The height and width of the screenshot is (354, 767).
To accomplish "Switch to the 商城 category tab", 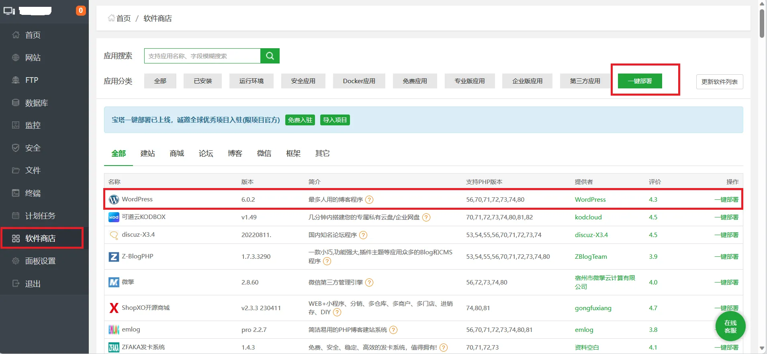I will coord(177,153).
